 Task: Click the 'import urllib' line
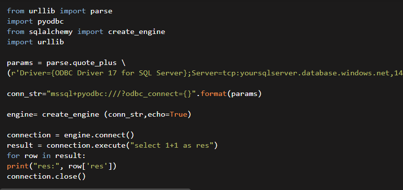[x=35, y=42]
